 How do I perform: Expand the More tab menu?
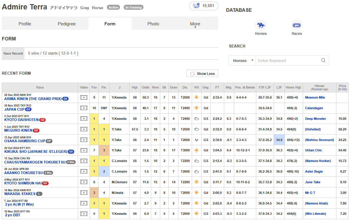tap(195, 24)
